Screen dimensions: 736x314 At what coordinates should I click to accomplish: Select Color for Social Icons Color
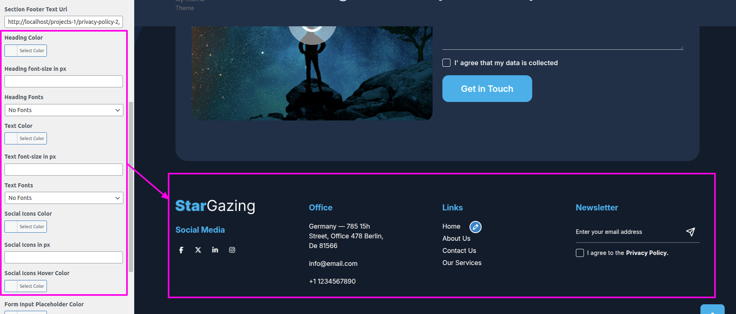[x=26, y=227]
